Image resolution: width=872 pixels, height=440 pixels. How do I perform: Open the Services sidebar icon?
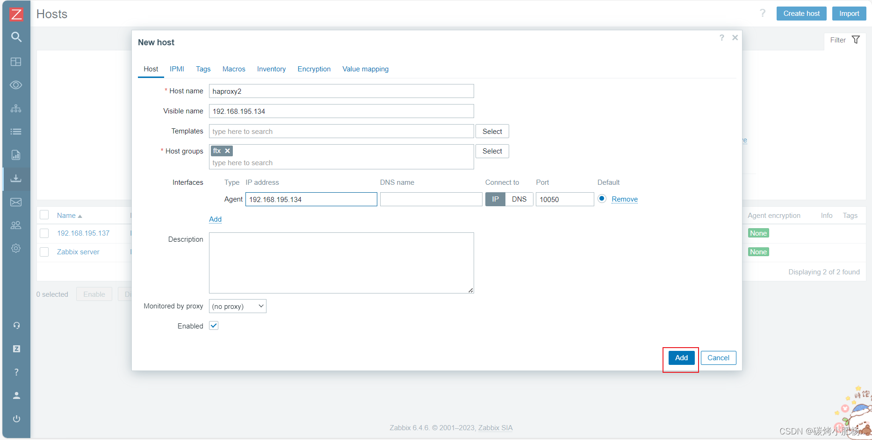[16, 108]
